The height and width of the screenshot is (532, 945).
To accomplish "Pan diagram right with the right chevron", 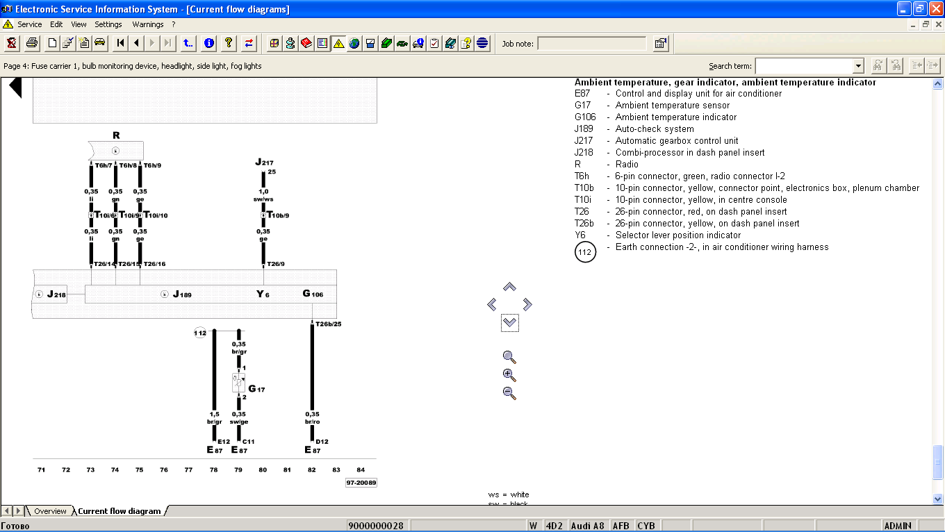I will pyautogui.click(x=527, y=304).
